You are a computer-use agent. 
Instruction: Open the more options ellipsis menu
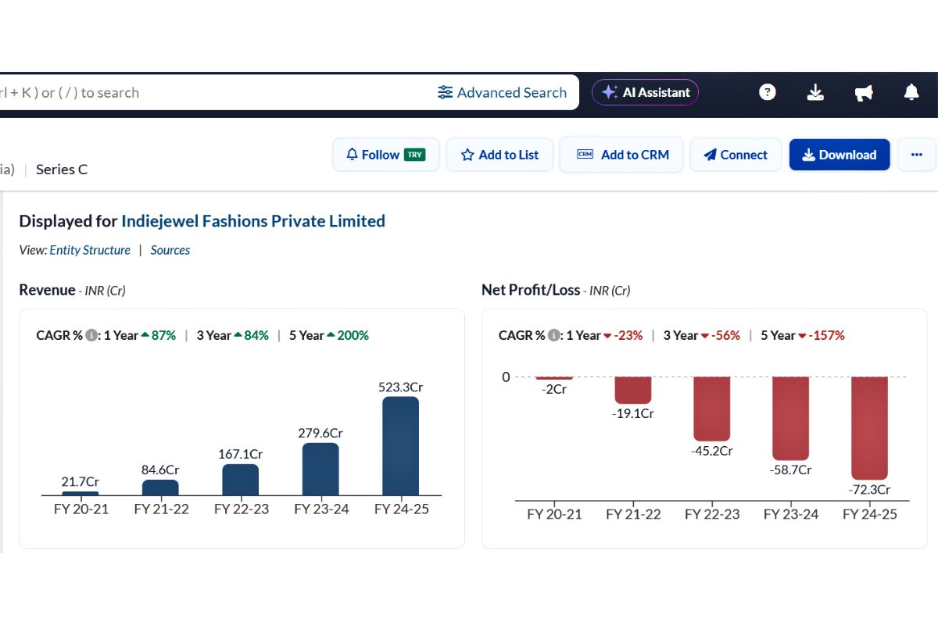pos(917,155)
